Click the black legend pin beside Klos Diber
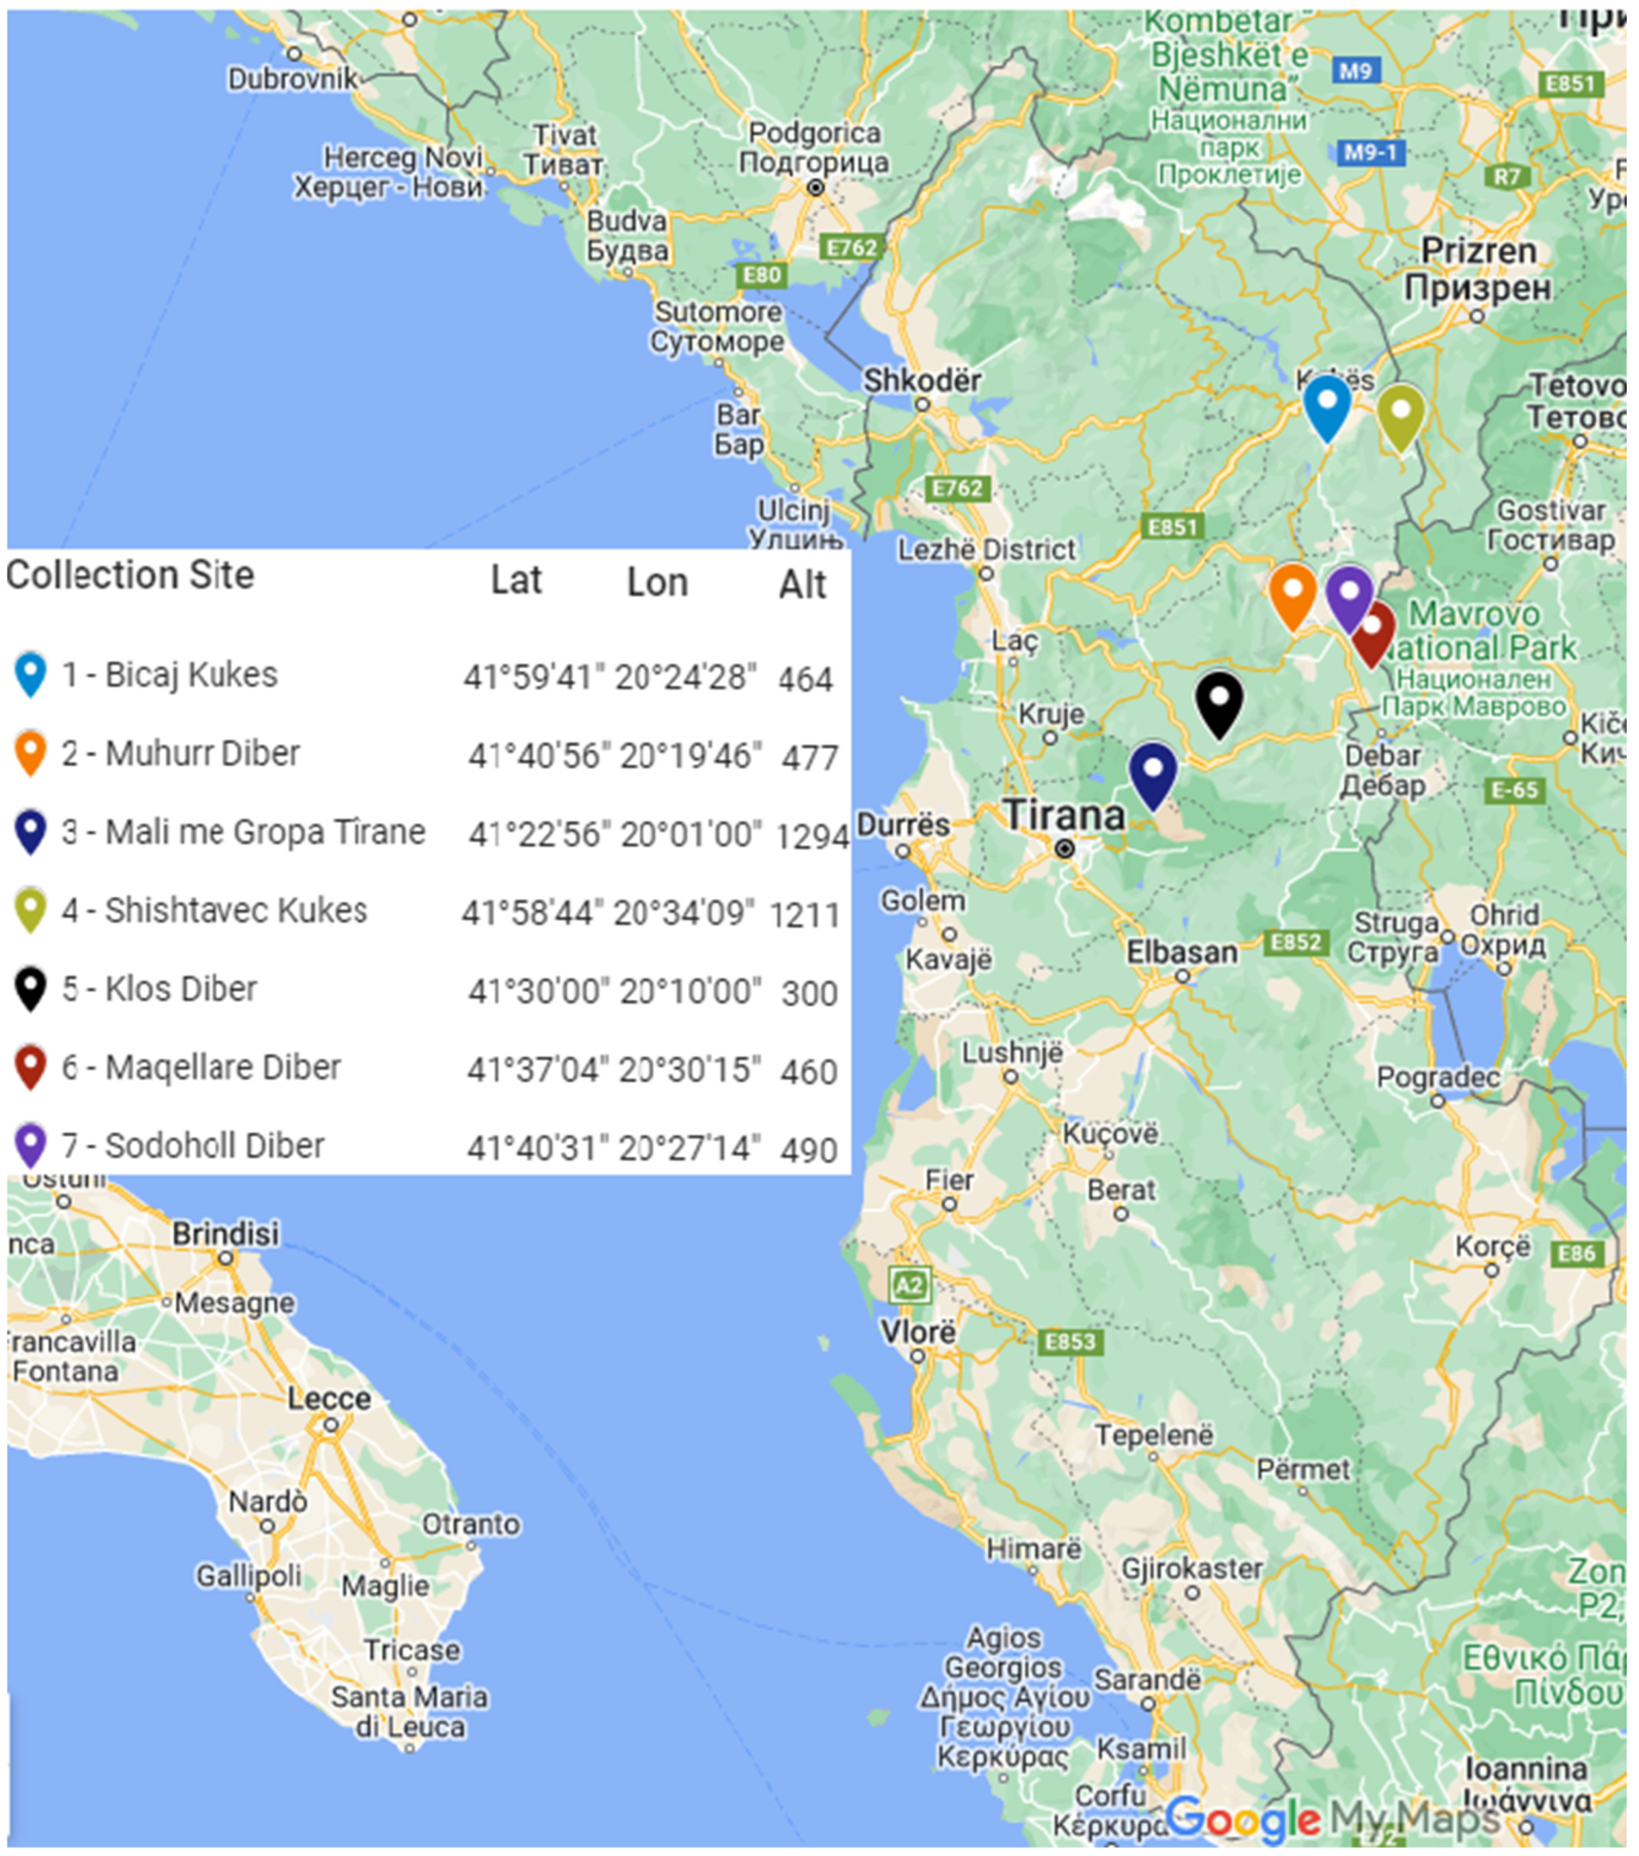 tap(30, 988)
